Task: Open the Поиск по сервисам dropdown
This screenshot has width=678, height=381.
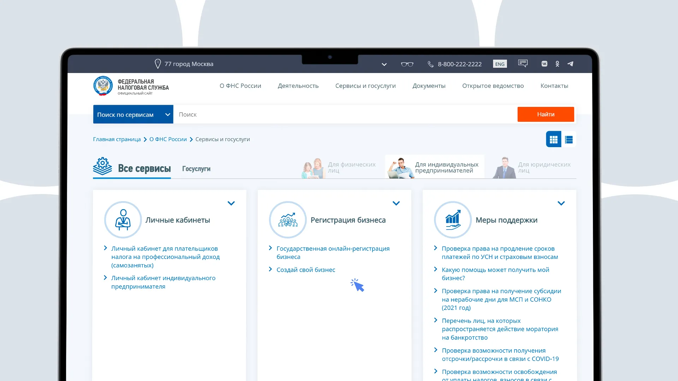Action: click(133, 114)
